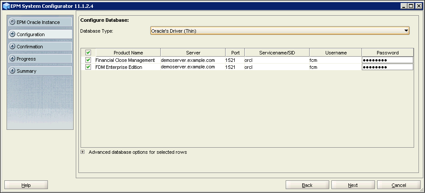Image resolution: width=425 pixels, height=193 pixels.
Task: Click the Progress step icon
Action: tap(13, 58)
